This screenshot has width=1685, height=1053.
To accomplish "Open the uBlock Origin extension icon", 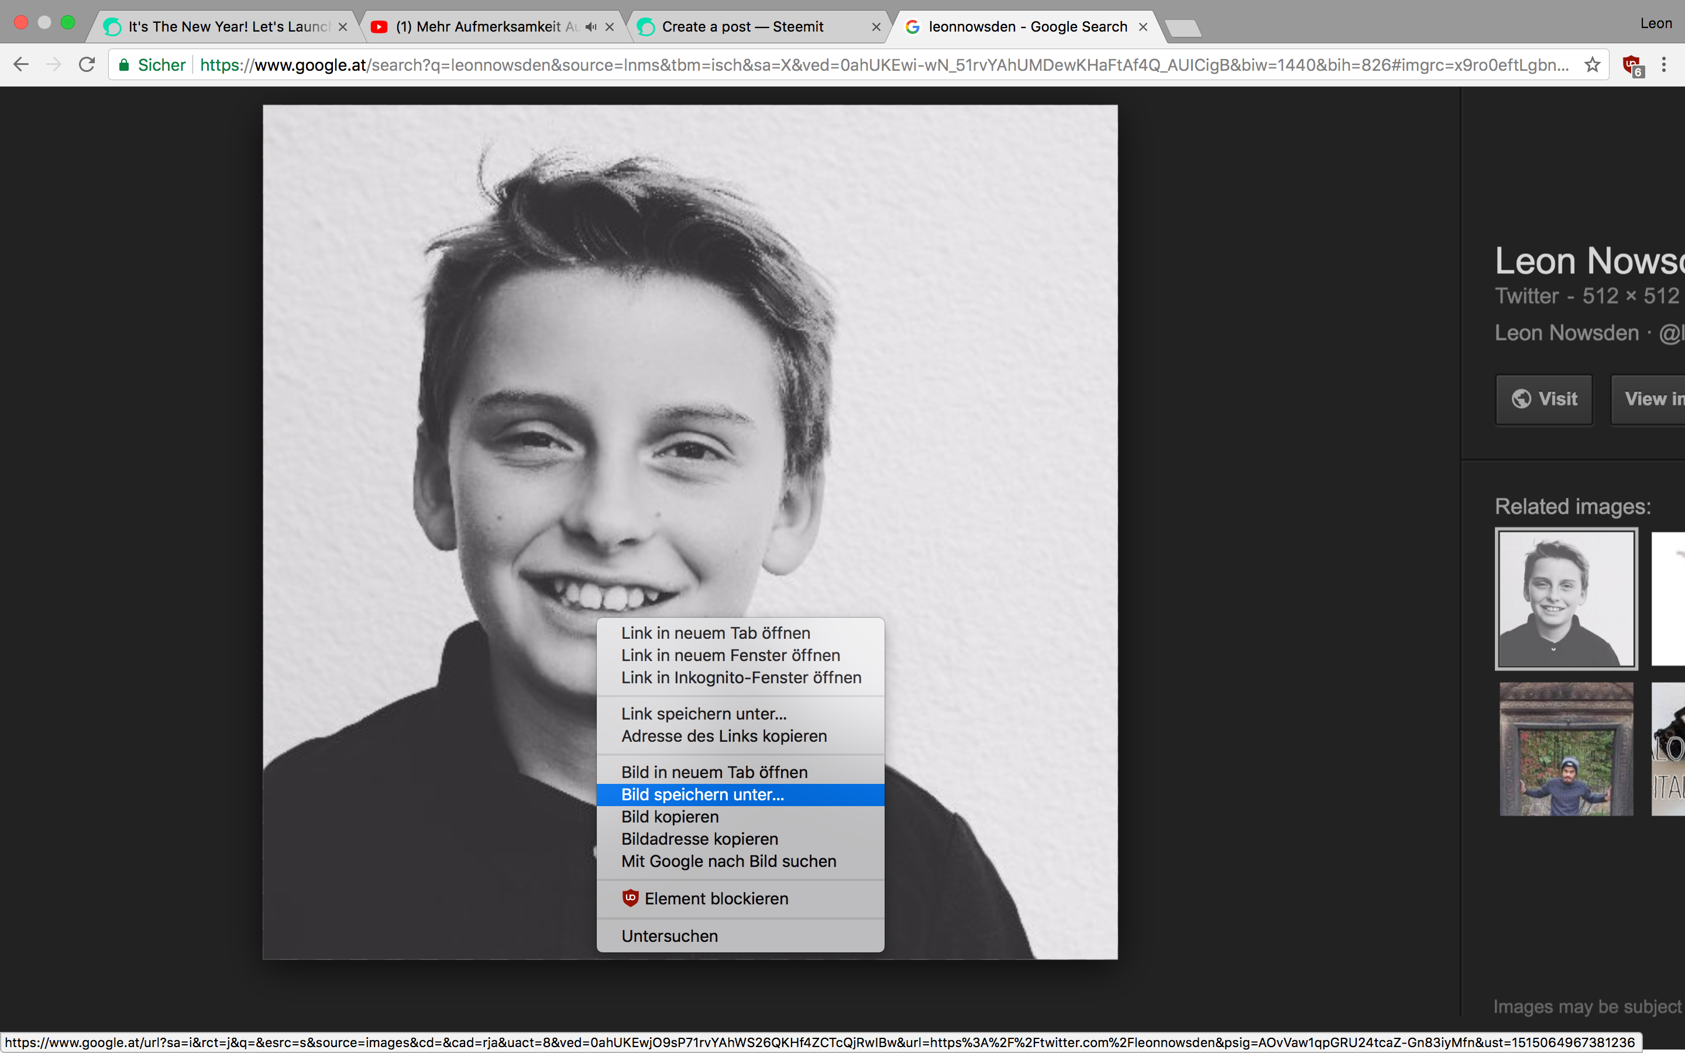I will [x=1632, y=66].
